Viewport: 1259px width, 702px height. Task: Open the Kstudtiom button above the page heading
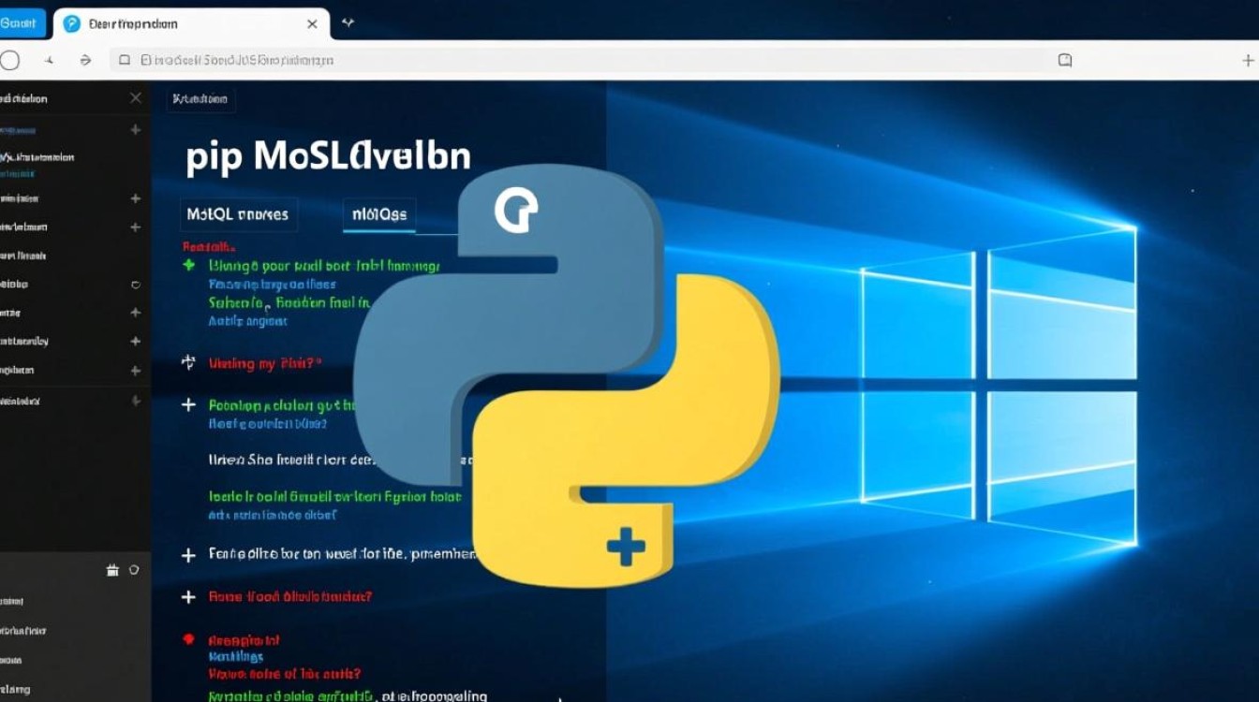(x=200, y=98)
